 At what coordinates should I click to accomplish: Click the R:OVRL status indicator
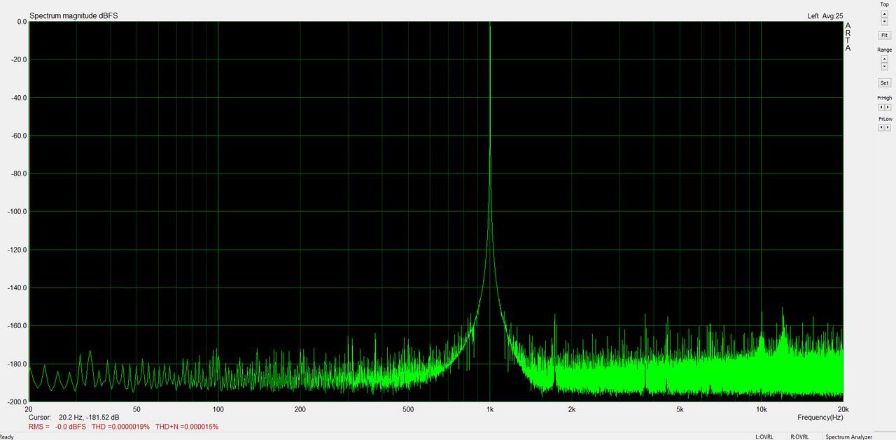799,437
